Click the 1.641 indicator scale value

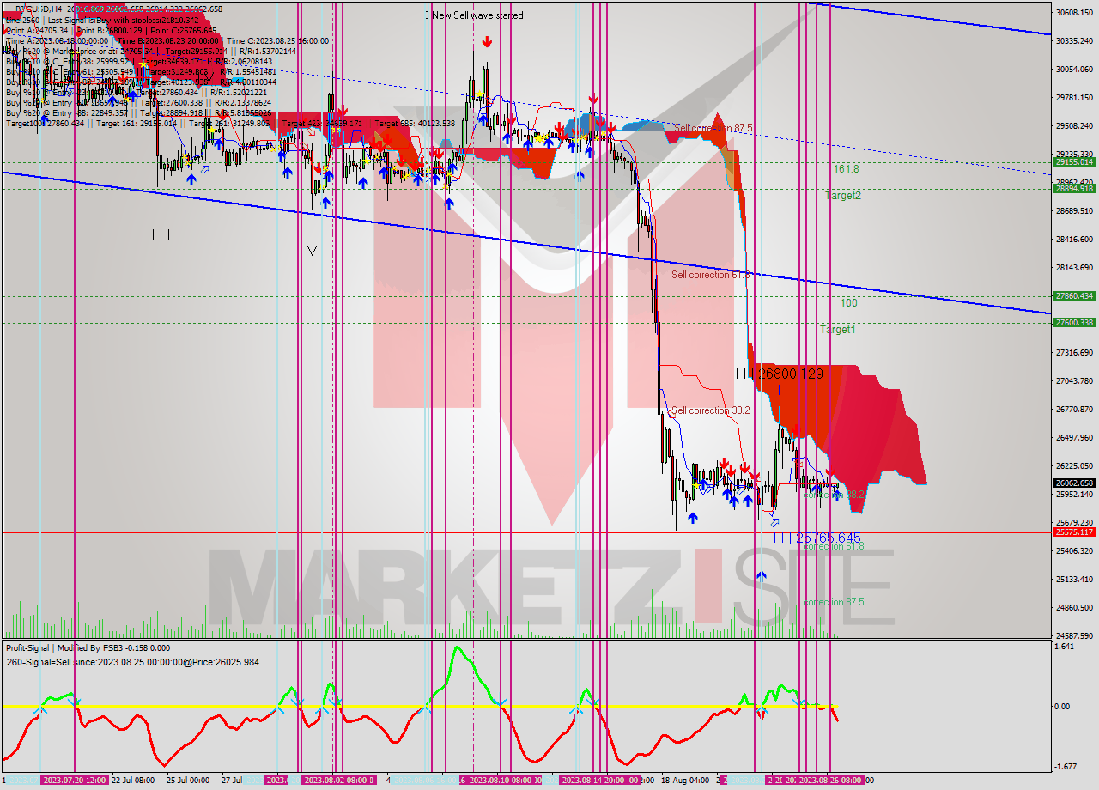[1065, 647]
